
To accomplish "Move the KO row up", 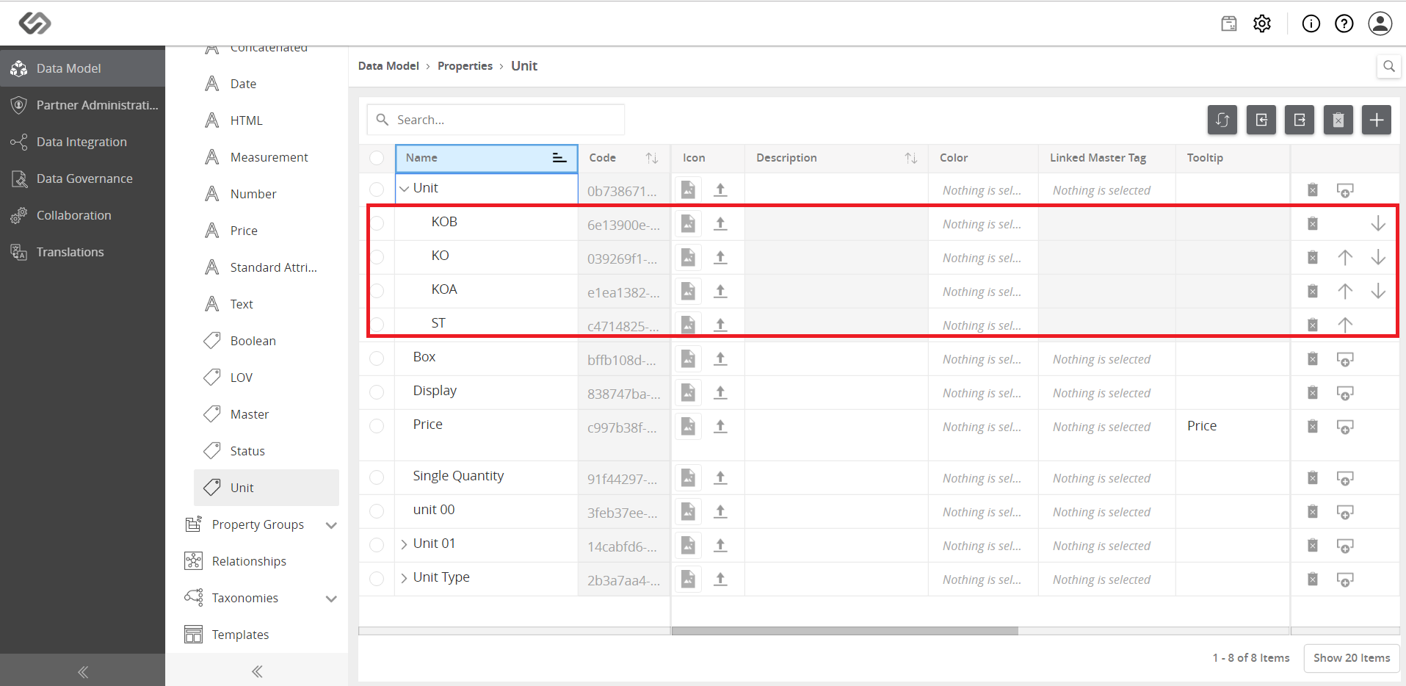I will (x=1345, y=257).
